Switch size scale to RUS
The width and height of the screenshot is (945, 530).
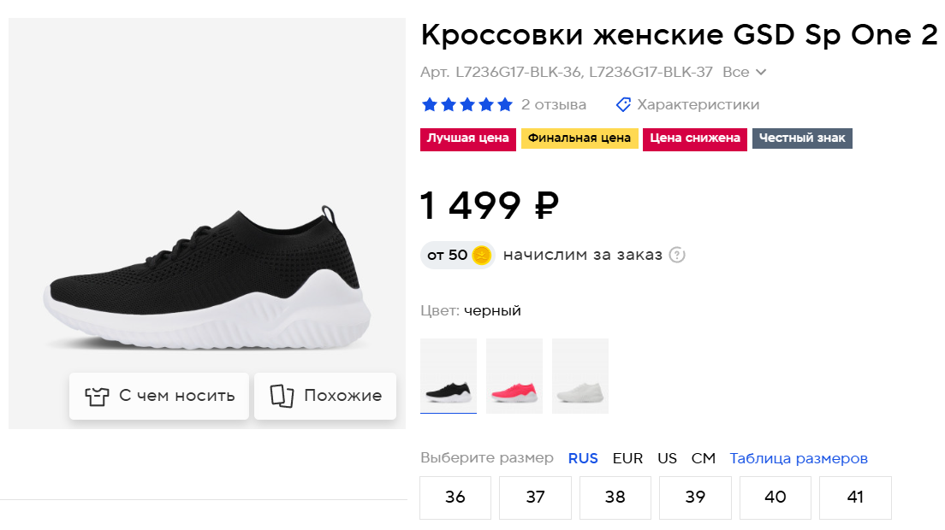(583, 458)
